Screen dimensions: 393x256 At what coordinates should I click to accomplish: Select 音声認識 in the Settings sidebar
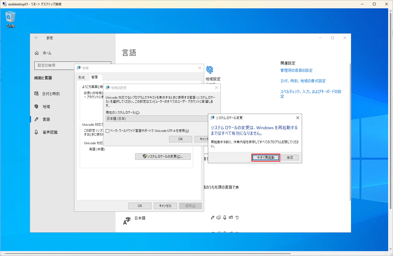pos(46,132)
